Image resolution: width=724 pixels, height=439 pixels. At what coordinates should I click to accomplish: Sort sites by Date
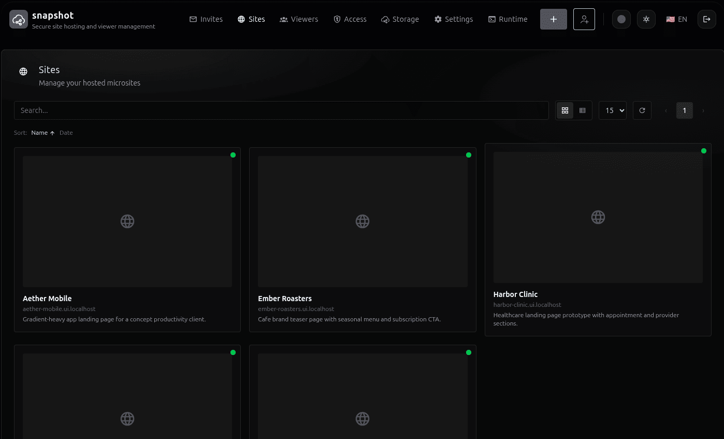(x=66, y=133)
